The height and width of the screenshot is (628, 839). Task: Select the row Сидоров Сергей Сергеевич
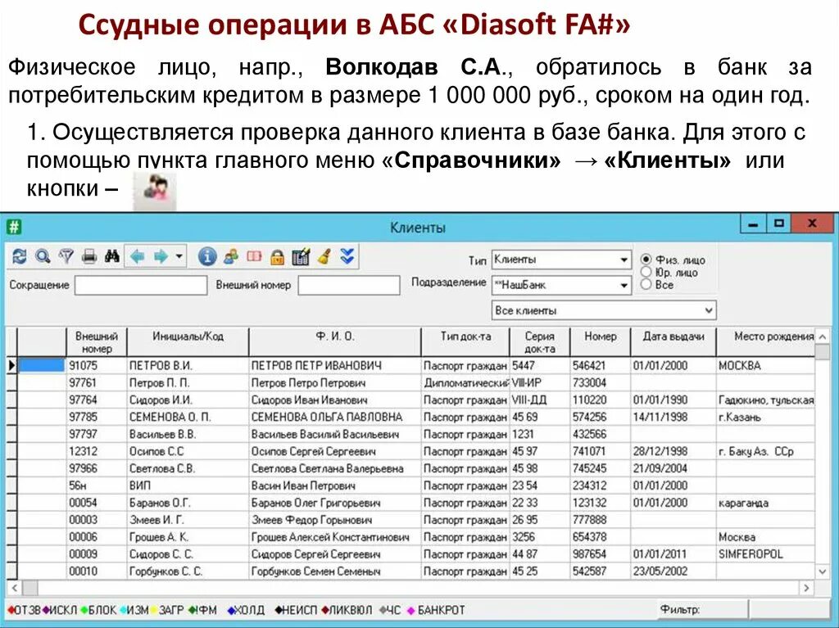click(x=411, y=553)
